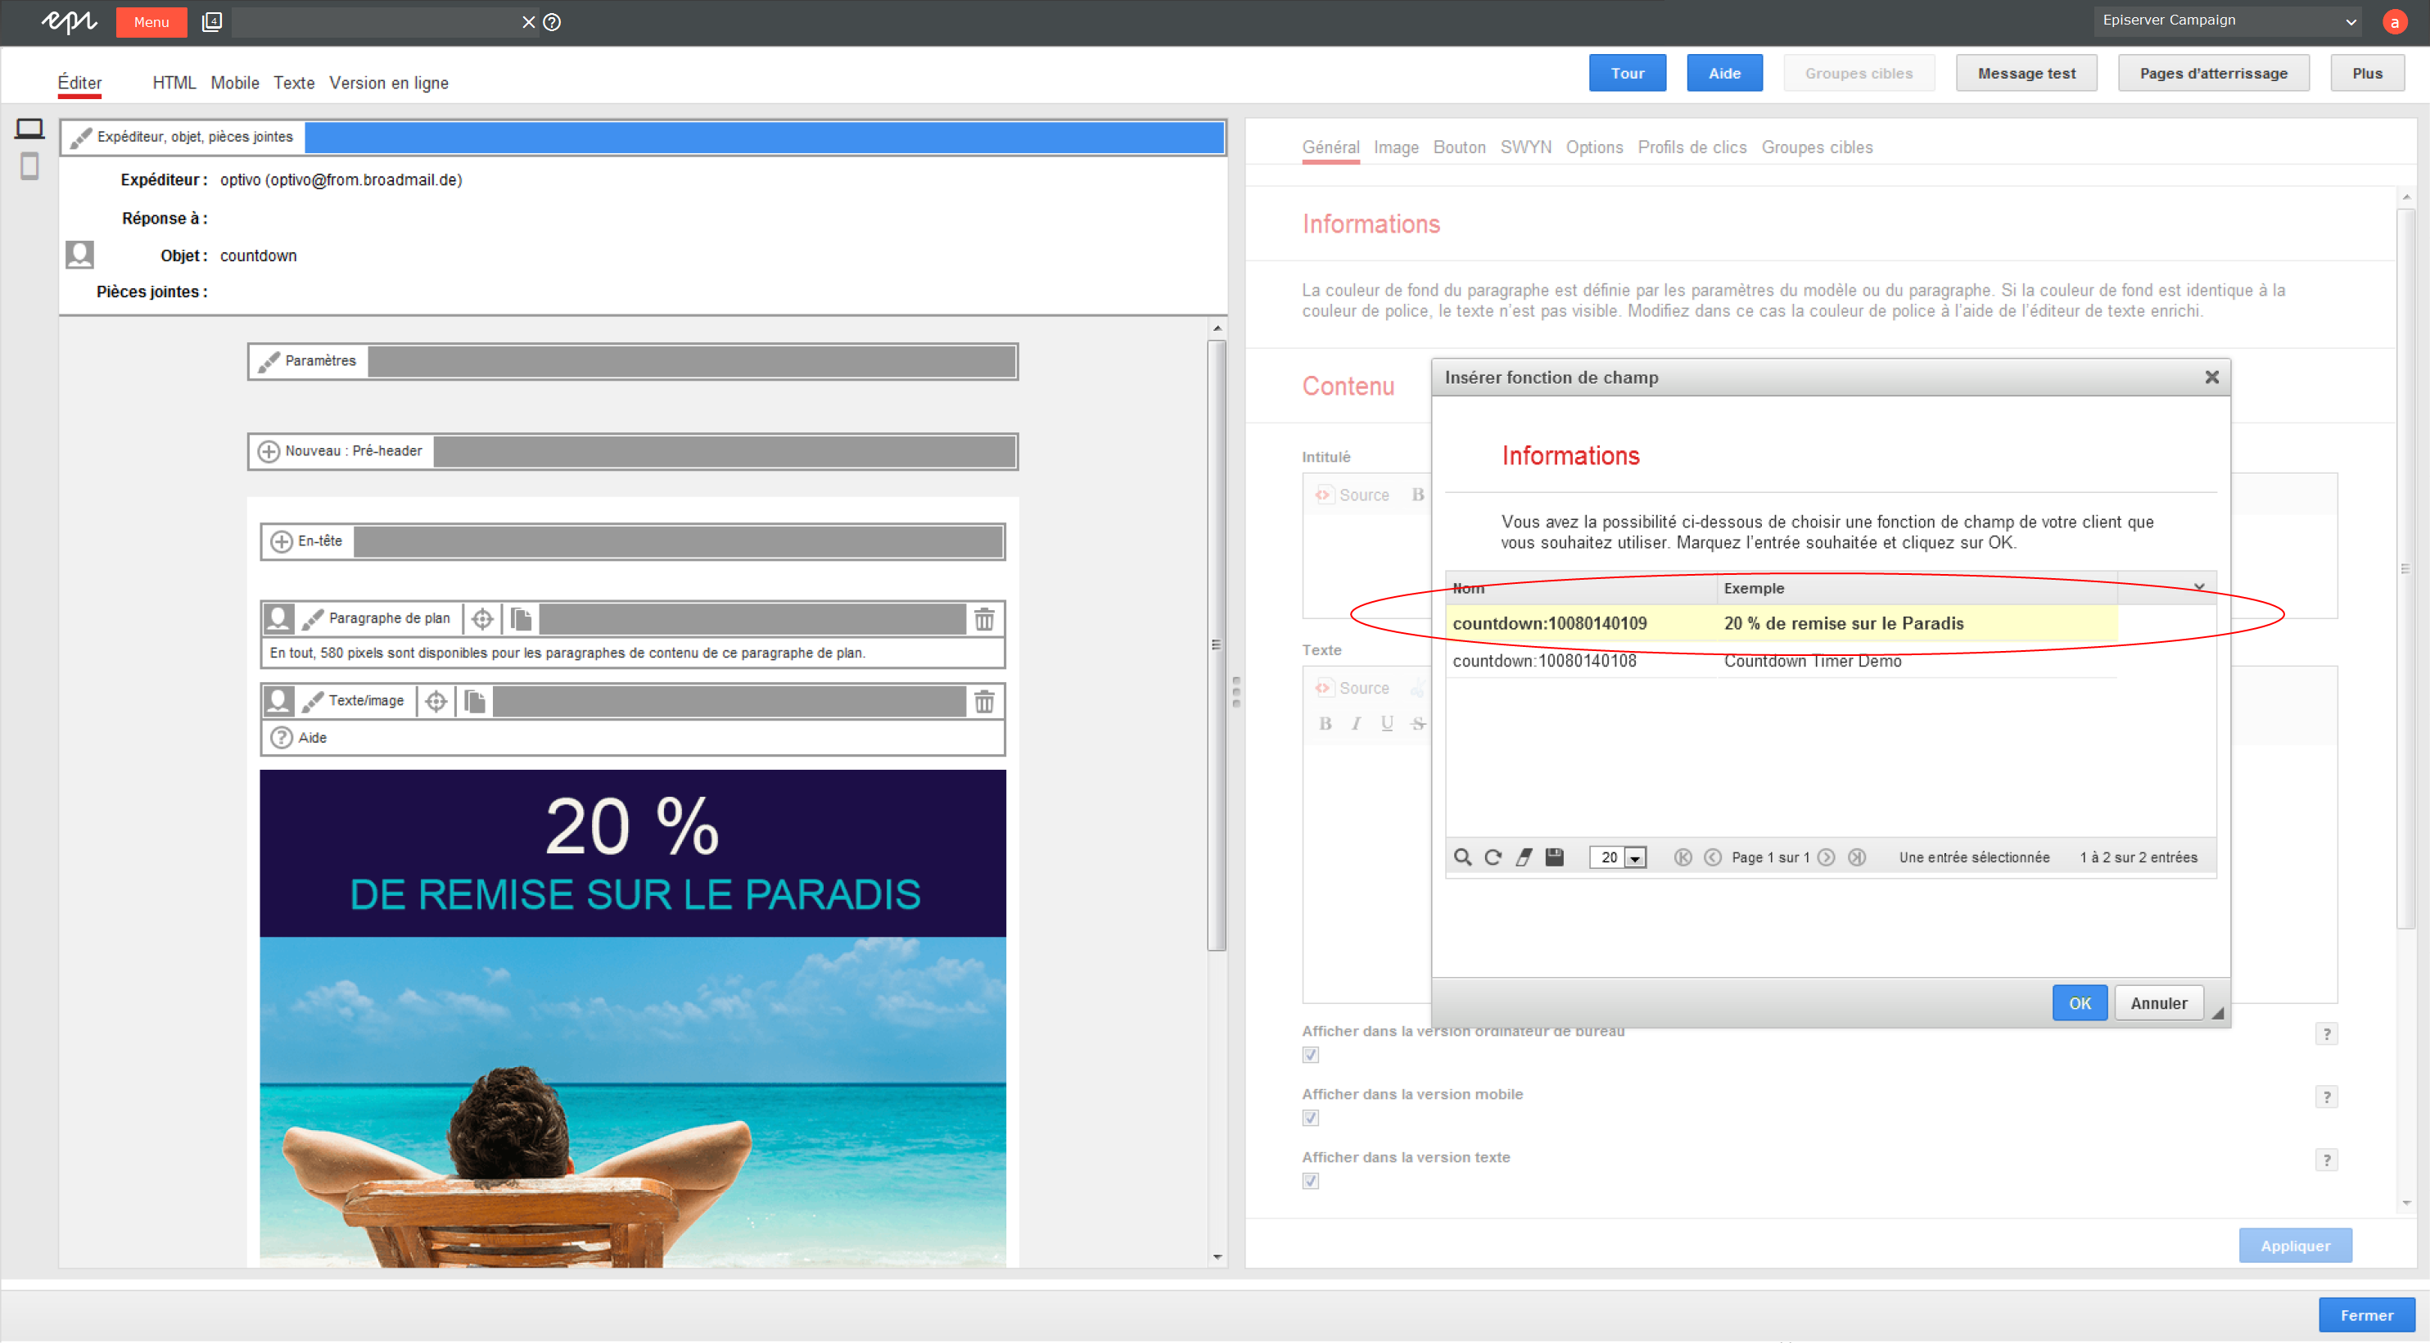Expand the 'Plus' dropdown menu button

pyautogui.click(x=2367, y=73)
